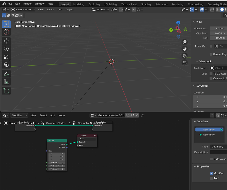
Task: Open the socket Type Geometry dropdown
Action: [x=218, y=147]
